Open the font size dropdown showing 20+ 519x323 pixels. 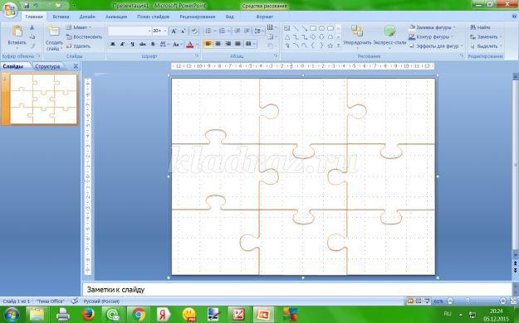click(x=159, y=31)
